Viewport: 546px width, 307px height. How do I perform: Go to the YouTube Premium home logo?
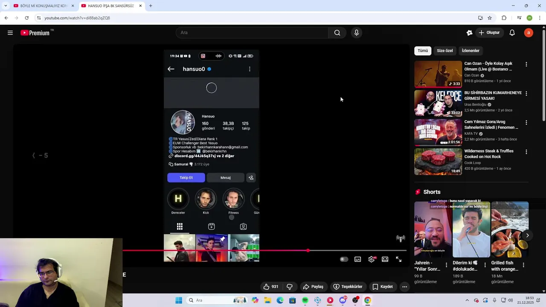(35, 33)
